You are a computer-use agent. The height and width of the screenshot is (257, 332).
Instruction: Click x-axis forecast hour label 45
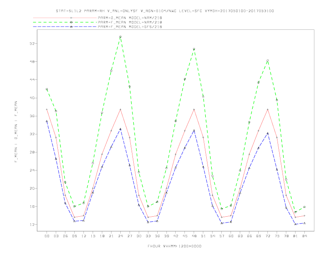pyautogui.click(x=185, y=236)
